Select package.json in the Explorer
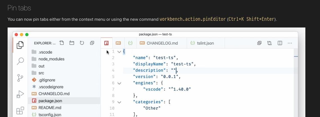This screenshot has width=320, height=117. [x=64, y=101]
